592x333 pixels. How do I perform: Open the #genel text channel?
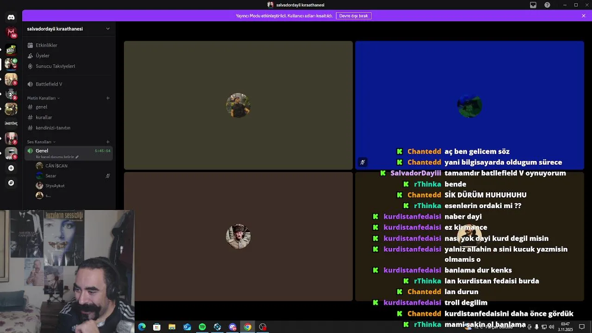(x=68, y=107)
